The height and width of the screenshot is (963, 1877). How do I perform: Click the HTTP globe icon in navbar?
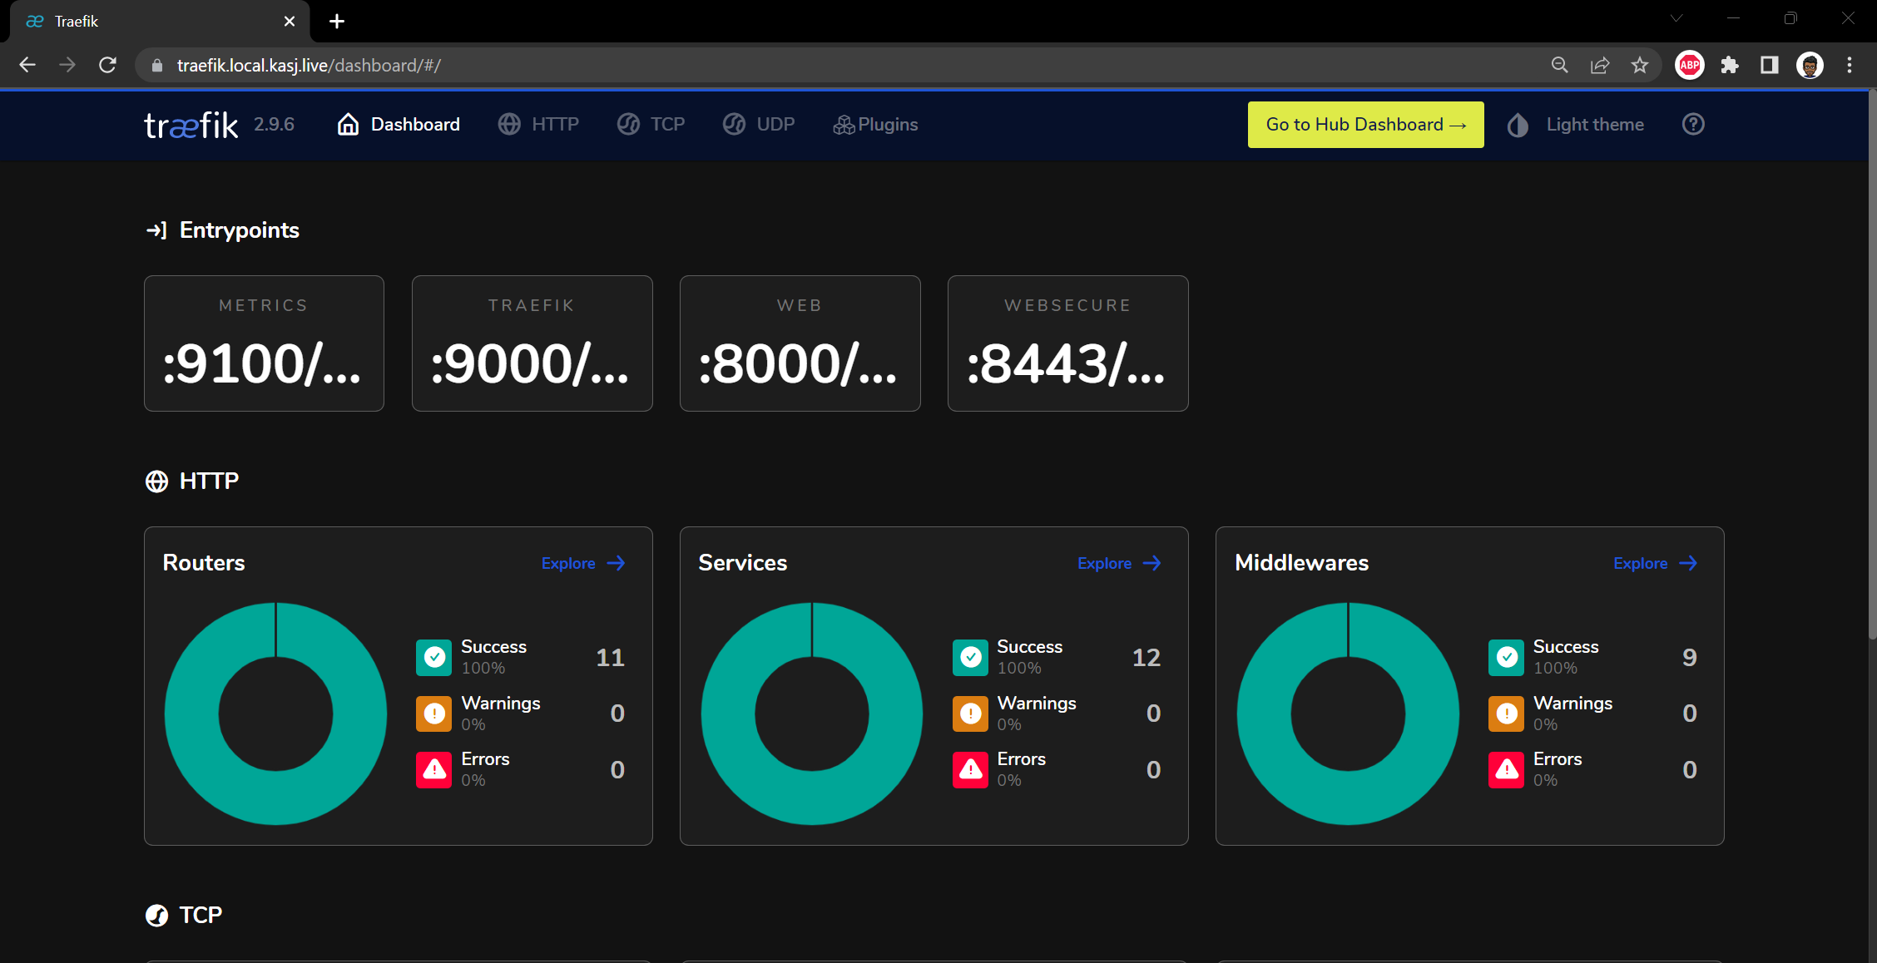tap(511, 124)
